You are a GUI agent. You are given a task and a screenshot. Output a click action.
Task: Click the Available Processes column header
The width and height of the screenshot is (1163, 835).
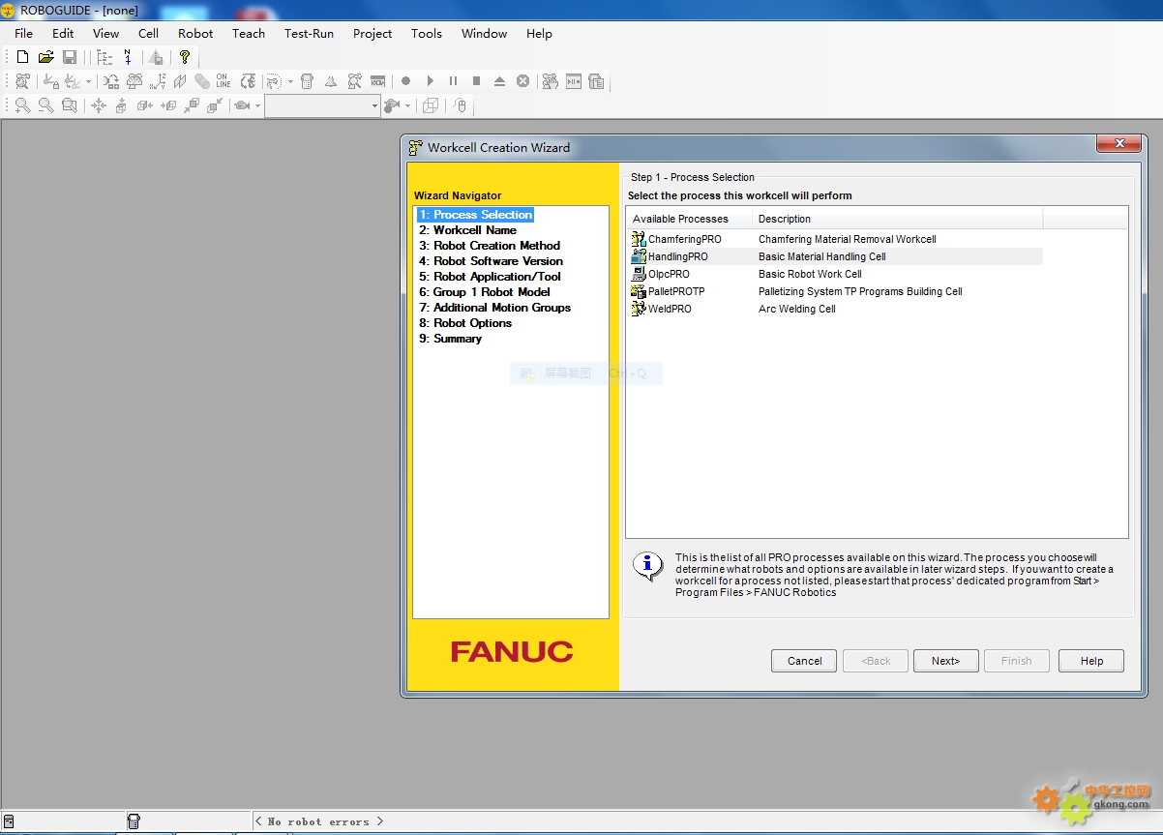(x=689, y=219)
